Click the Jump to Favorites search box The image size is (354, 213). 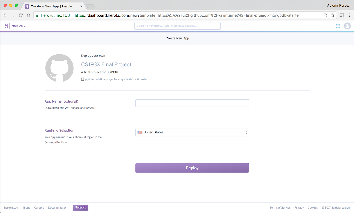click(177, 26)
